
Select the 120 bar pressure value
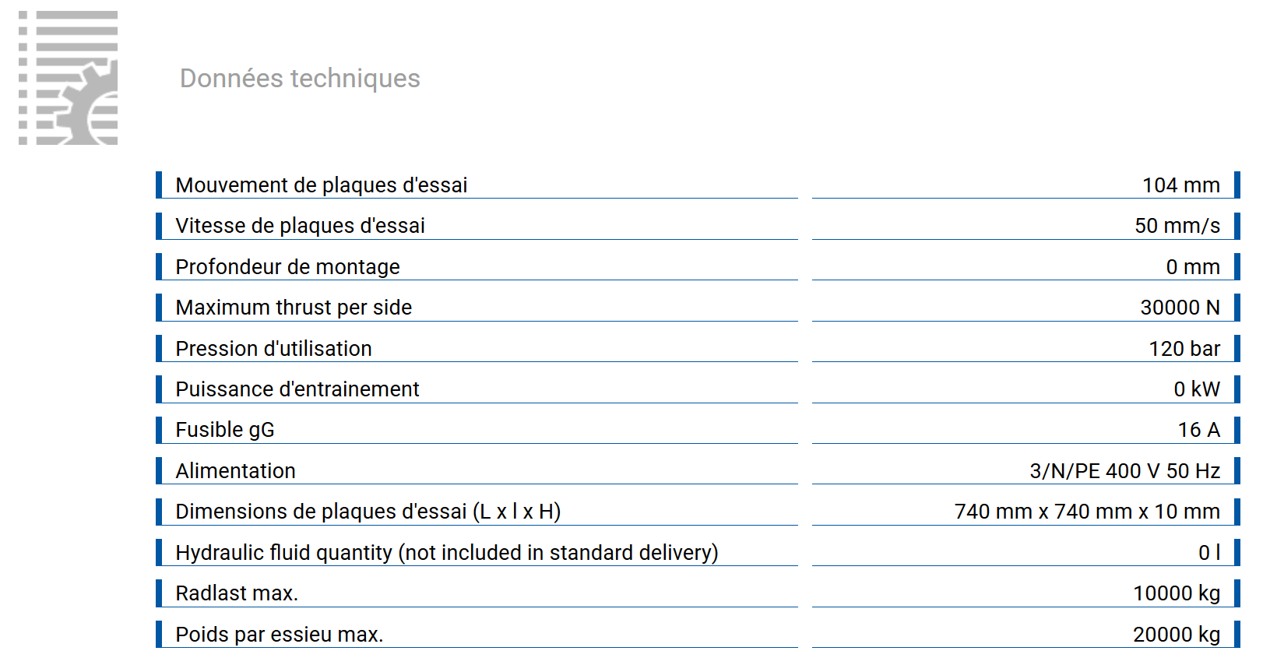(1184, 349)
